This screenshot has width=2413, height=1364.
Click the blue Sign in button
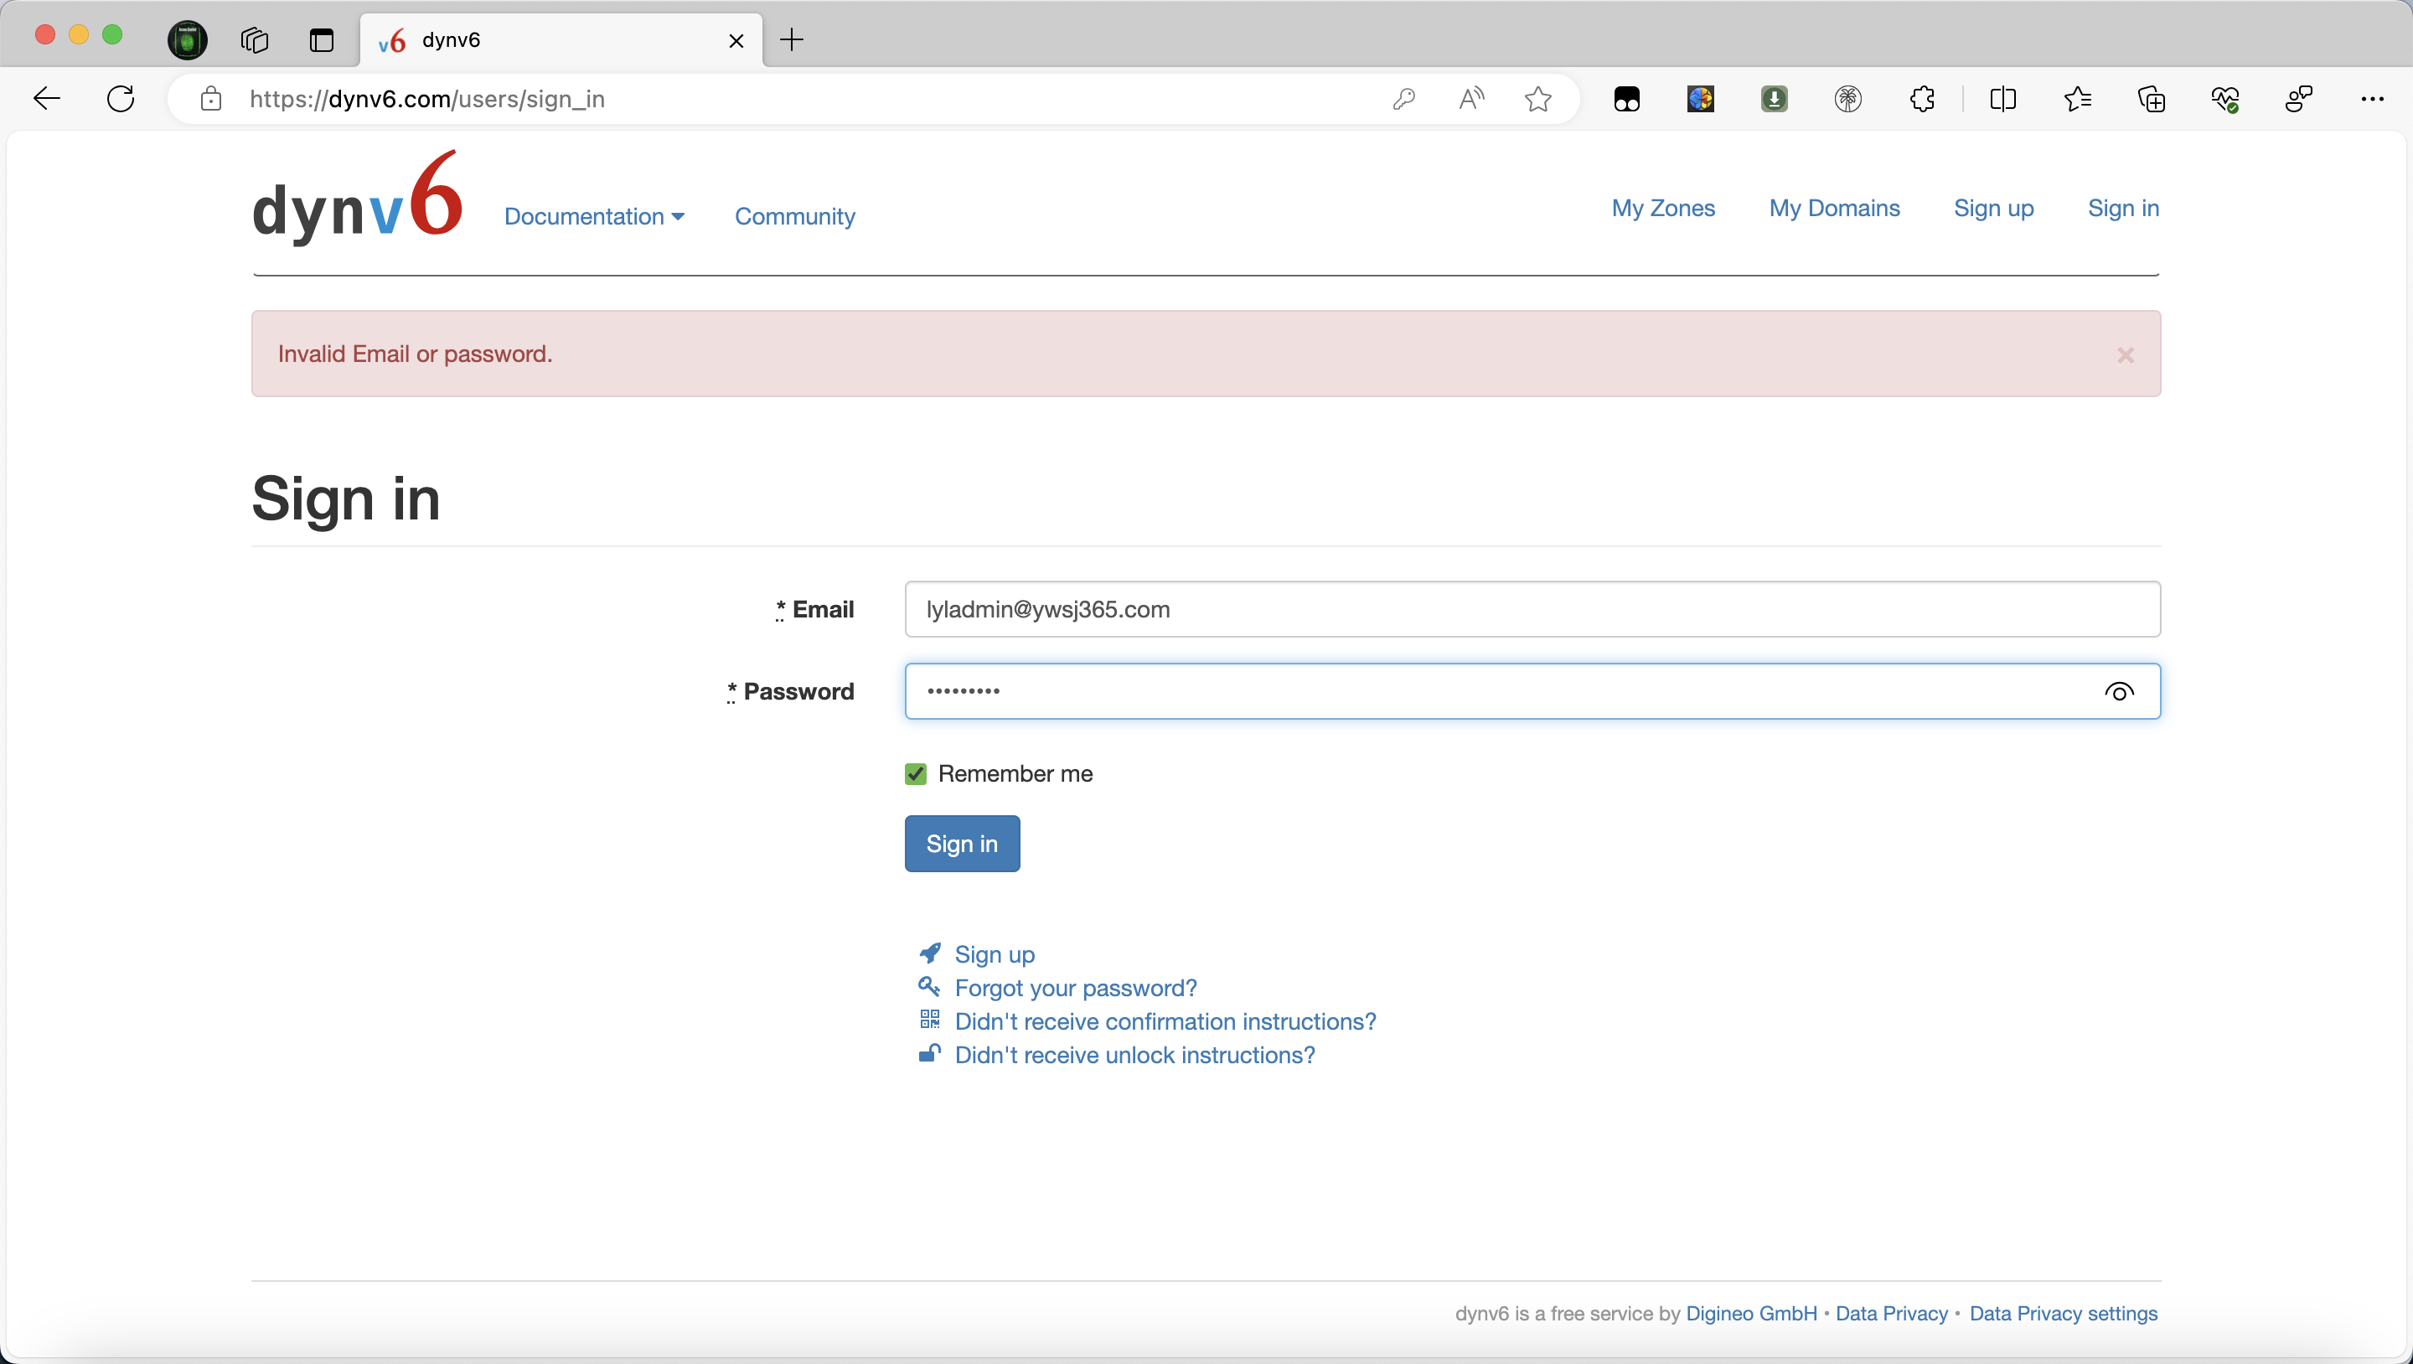pyautogui.click(x=961, y=843)
